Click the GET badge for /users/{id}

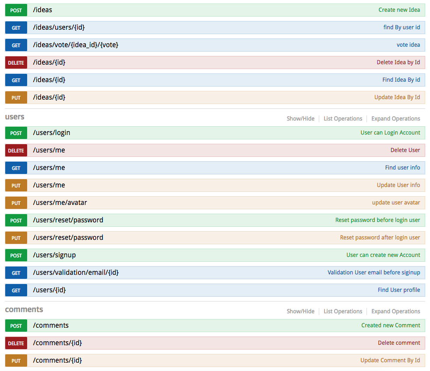coord(16,291)
